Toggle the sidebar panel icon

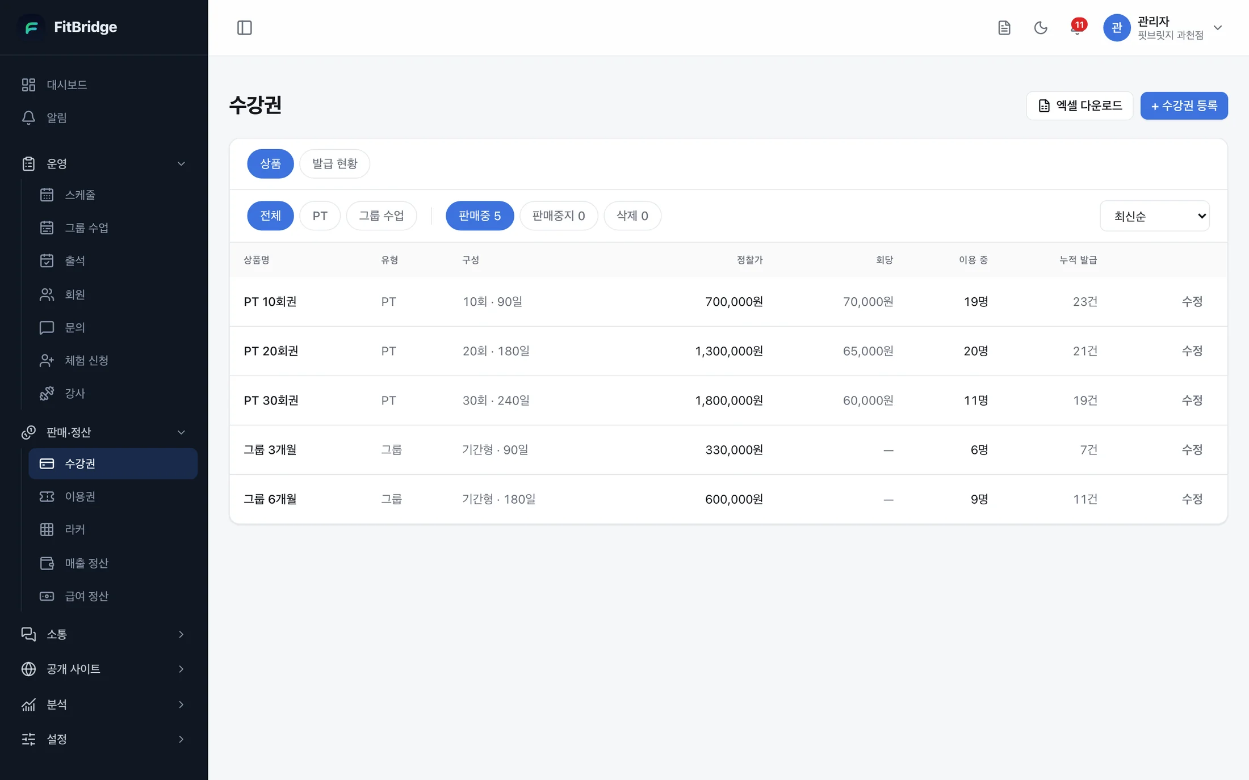click(x=244, y=27)
